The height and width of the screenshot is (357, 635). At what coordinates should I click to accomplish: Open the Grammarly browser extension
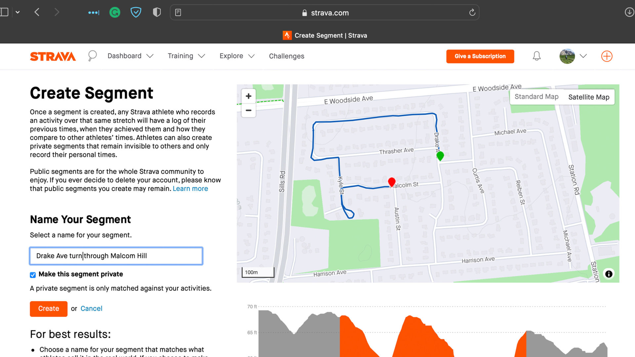pyautogui.click(x=114, y=12)
